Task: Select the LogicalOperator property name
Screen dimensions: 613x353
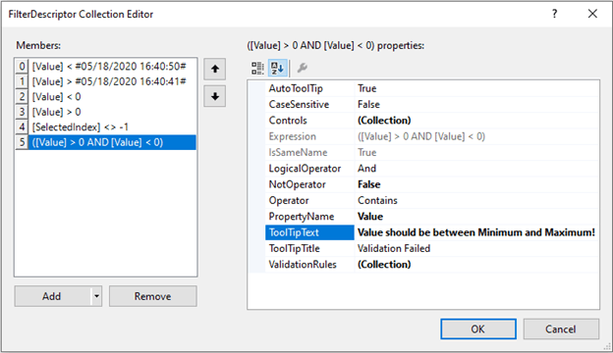Action: (305, 169)
